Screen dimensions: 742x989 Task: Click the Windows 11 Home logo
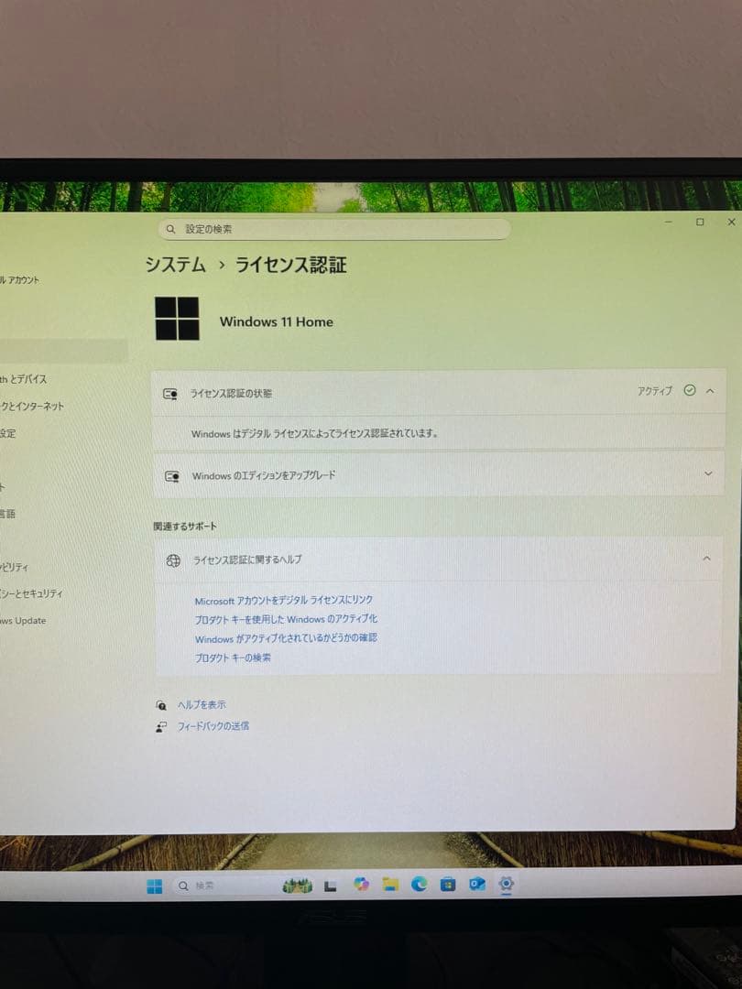(178, 319)
